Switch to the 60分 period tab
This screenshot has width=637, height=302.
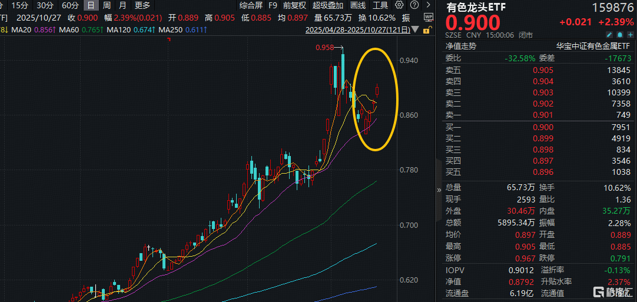70,5
